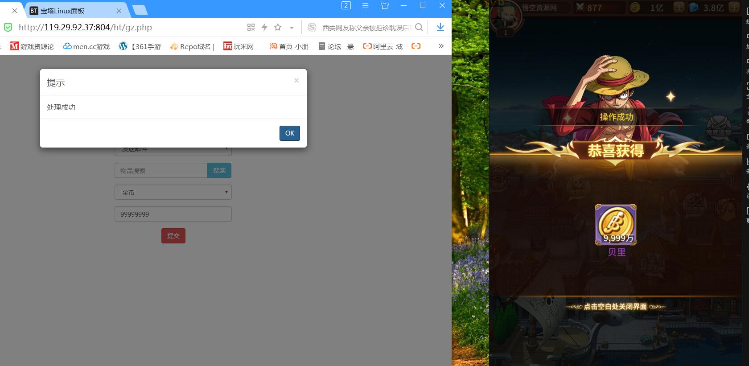
Task: Click the lightning speed-mode icon
Action: coord(264,27)
